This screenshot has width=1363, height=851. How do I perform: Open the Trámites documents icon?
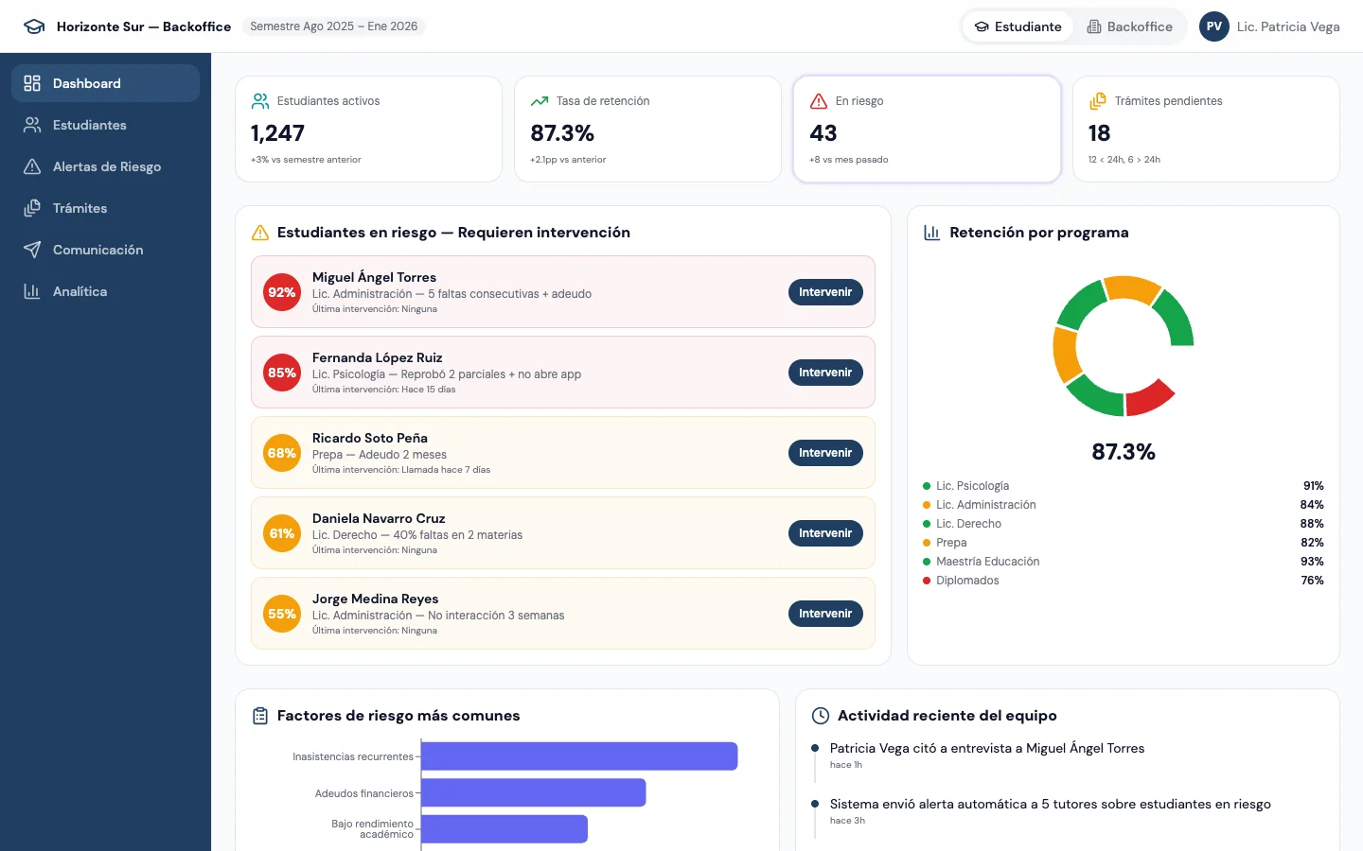coord(31,208)
